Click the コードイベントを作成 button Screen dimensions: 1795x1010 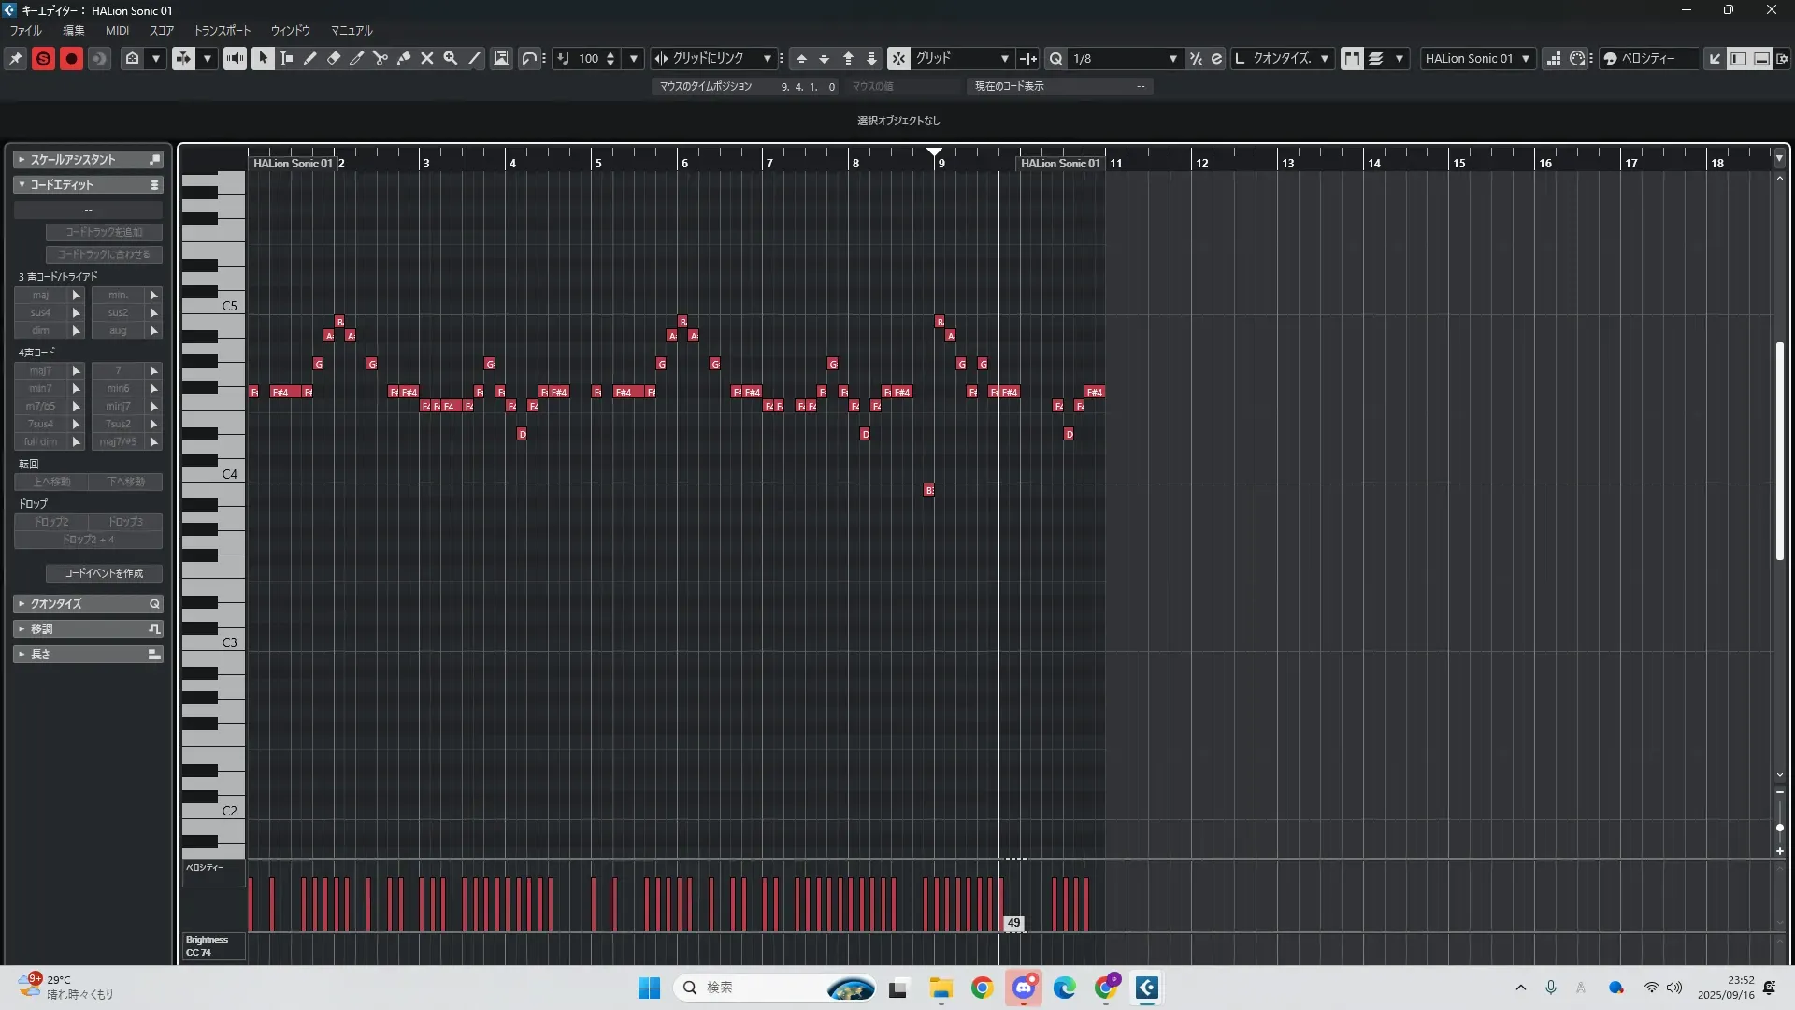pos(104,573)
